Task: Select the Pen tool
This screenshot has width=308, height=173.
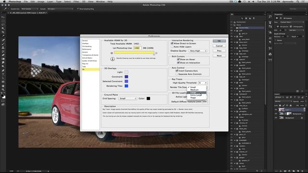Action: pyautogui.click(x=3, y=71)
